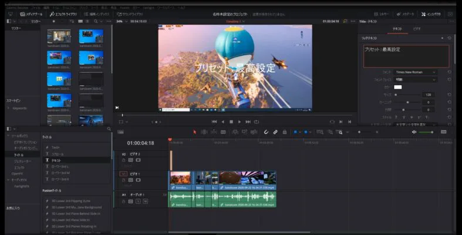Lock the ビデオ2 (V2) track
The width and height of the screenshot is (462, 235).
(x=123, y=160)
